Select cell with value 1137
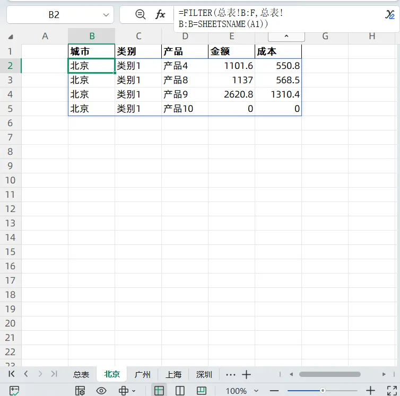The width and height of the screenshot is (400, 396). [x=232, y=80]
